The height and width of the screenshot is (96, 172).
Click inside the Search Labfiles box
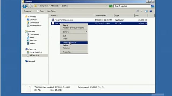pyautogui.click(x=132, y=6)
